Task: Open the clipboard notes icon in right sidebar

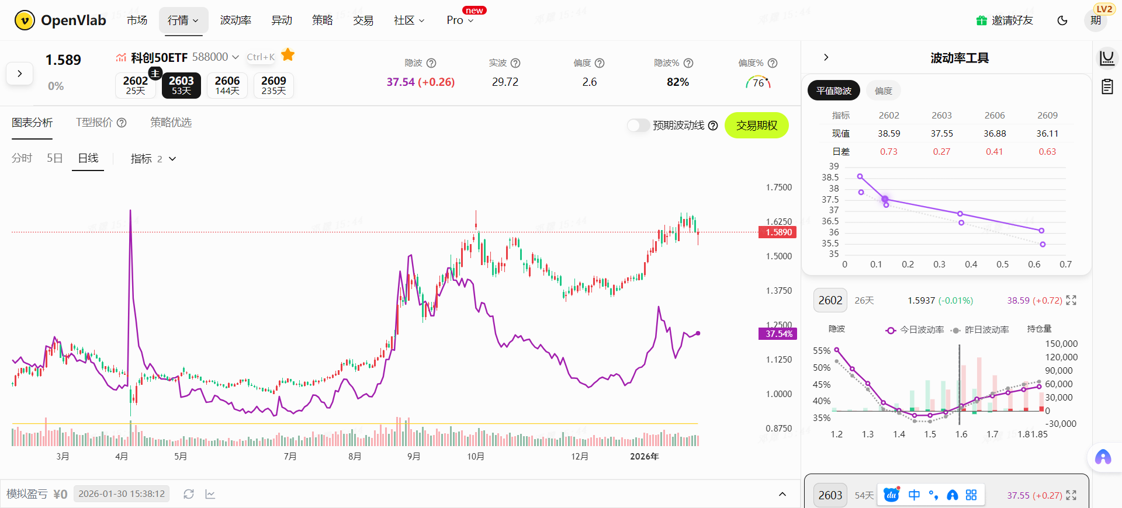Action: [x=1107, y=87]
